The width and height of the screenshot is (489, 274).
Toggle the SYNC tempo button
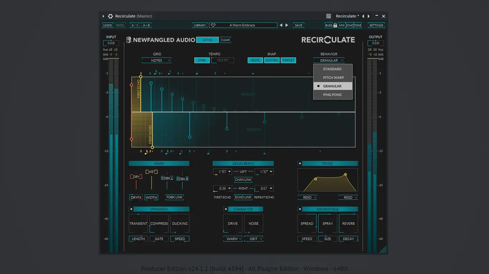point(202,60)
